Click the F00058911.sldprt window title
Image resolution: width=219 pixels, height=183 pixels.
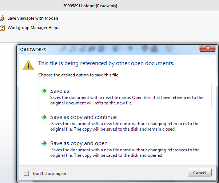[90, 6]
